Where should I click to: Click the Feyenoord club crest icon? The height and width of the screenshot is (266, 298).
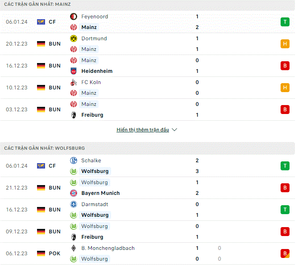coord(74,17)
